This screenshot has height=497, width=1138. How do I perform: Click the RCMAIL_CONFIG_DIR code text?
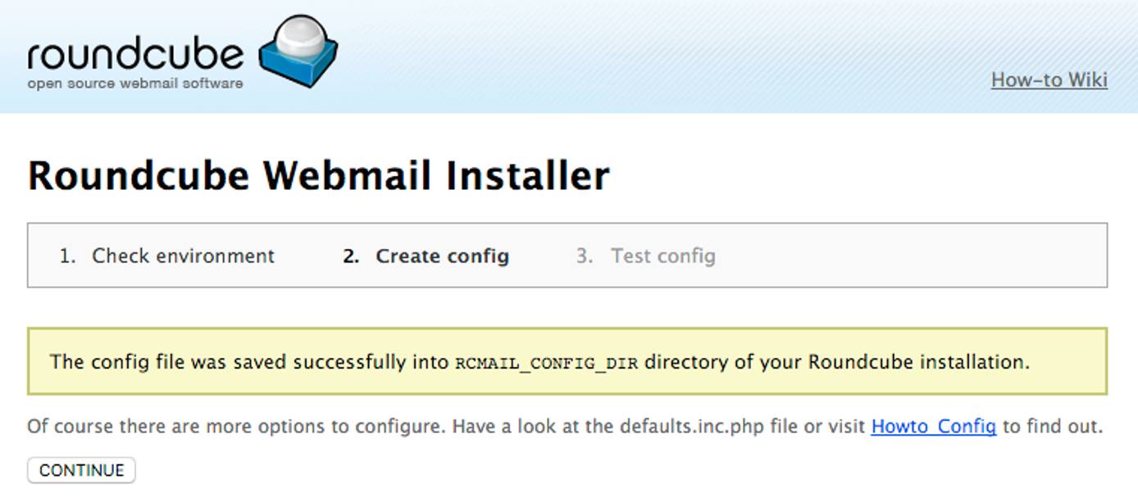[546, 363]
